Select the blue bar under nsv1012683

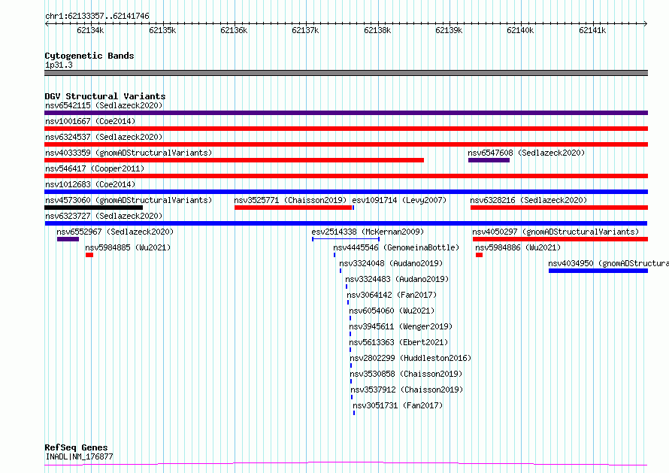(x=346, y=192)
